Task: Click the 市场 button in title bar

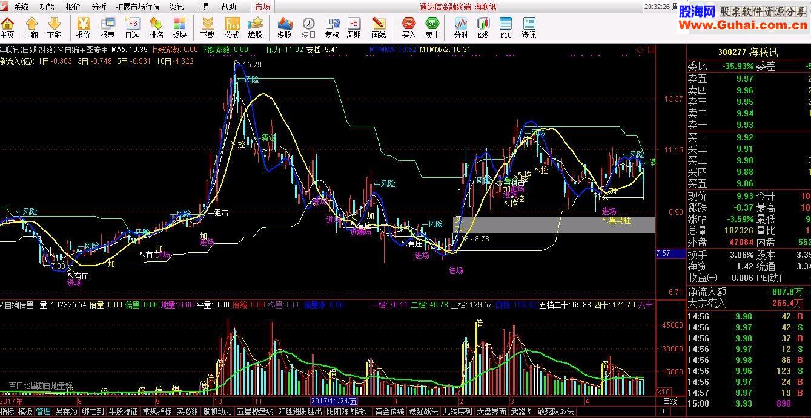Action: 262,7
